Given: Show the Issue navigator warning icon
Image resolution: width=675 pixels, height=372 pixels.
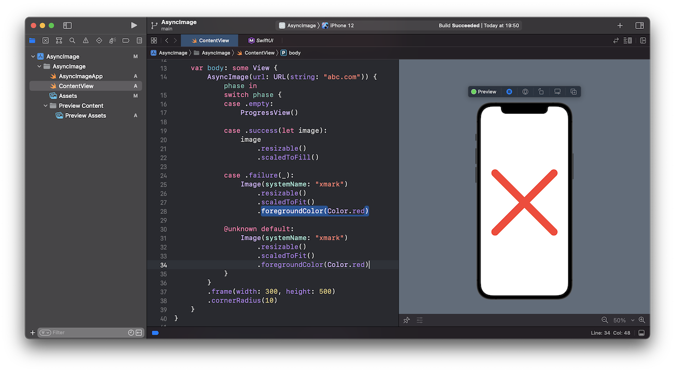Looking at the screenshot, I should pyautogui.click(x=86, y=40).
